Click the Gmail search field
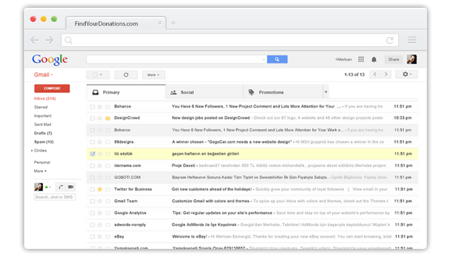Screen dimensions: 456x256 coord(177,59)
